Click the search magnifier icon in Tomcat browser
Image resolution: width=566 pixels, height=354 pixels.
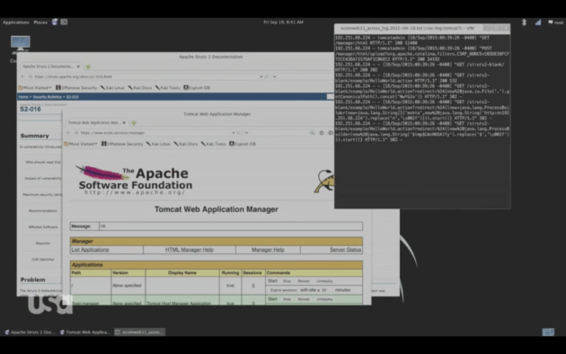point(312,133)
